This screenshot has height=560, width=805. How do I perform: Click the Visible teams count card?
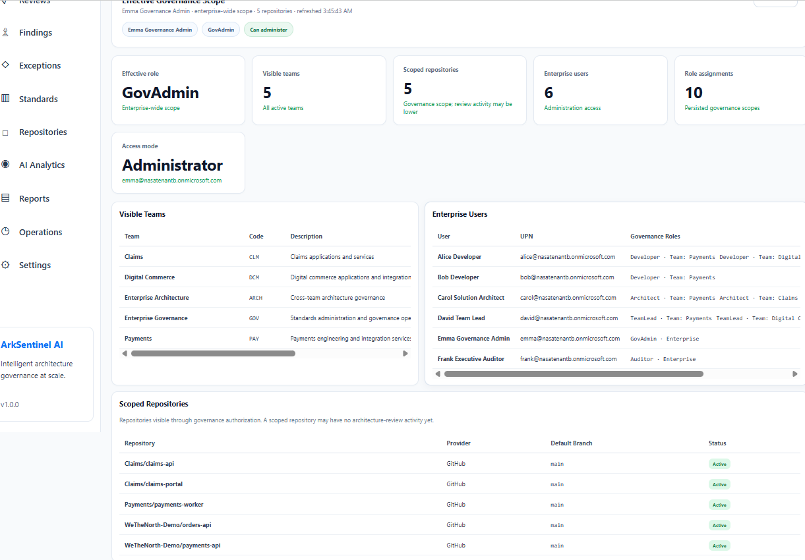pos(319,90)
